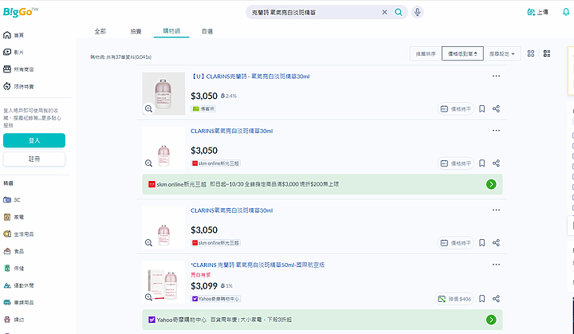
Task: Open 影片 videos in sidebar
Action: (14, 53)
